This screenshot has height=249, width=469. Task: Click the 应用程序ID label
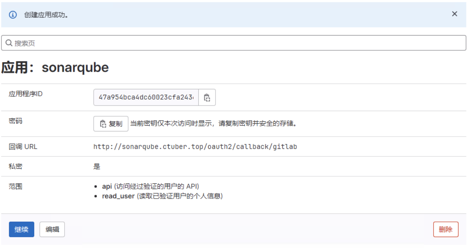click(x=26, y=94)
